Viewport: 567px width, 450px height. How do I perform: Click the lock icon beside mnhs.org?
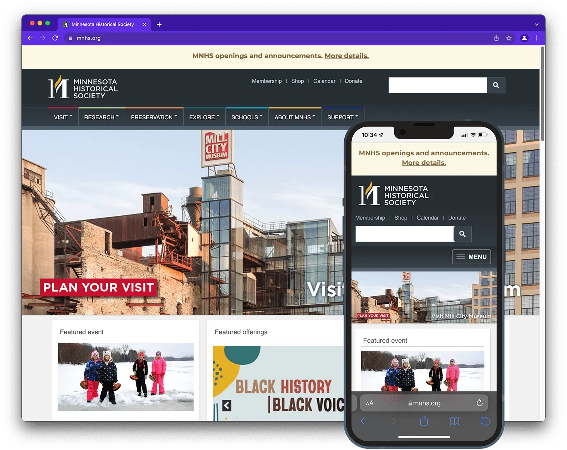pyautogui.click(x=70, y=38)
